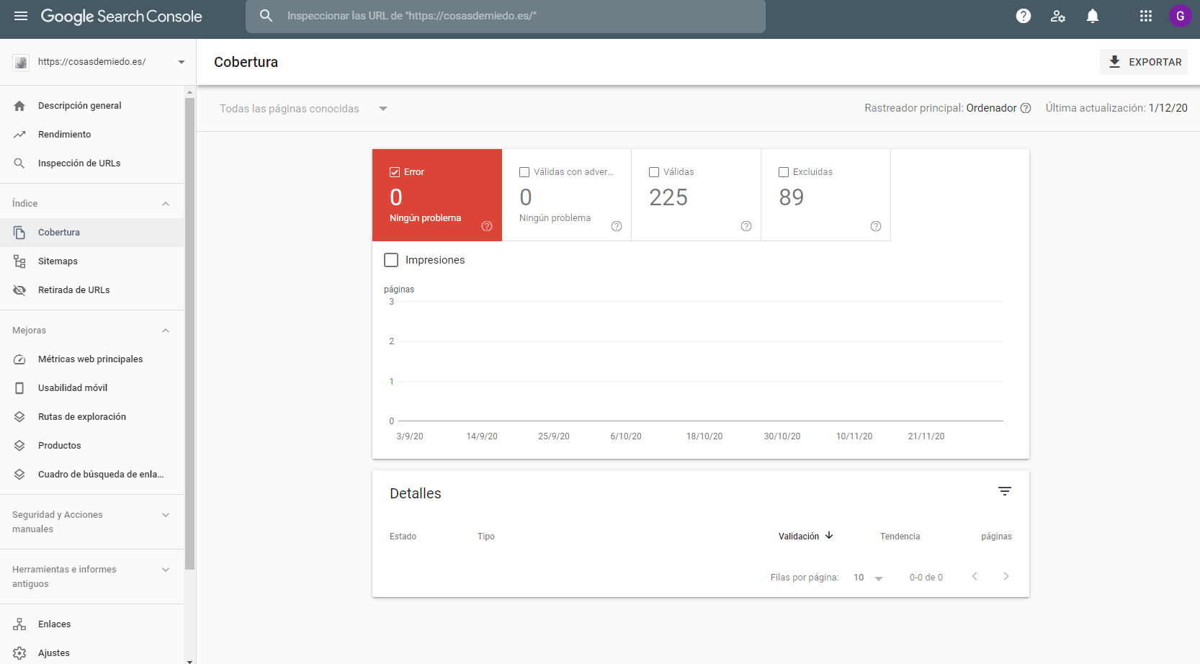This screenshot has height=664, width=1200.
Task: Click help icon on Excluidas card
Action: click(x=876, y=226)
